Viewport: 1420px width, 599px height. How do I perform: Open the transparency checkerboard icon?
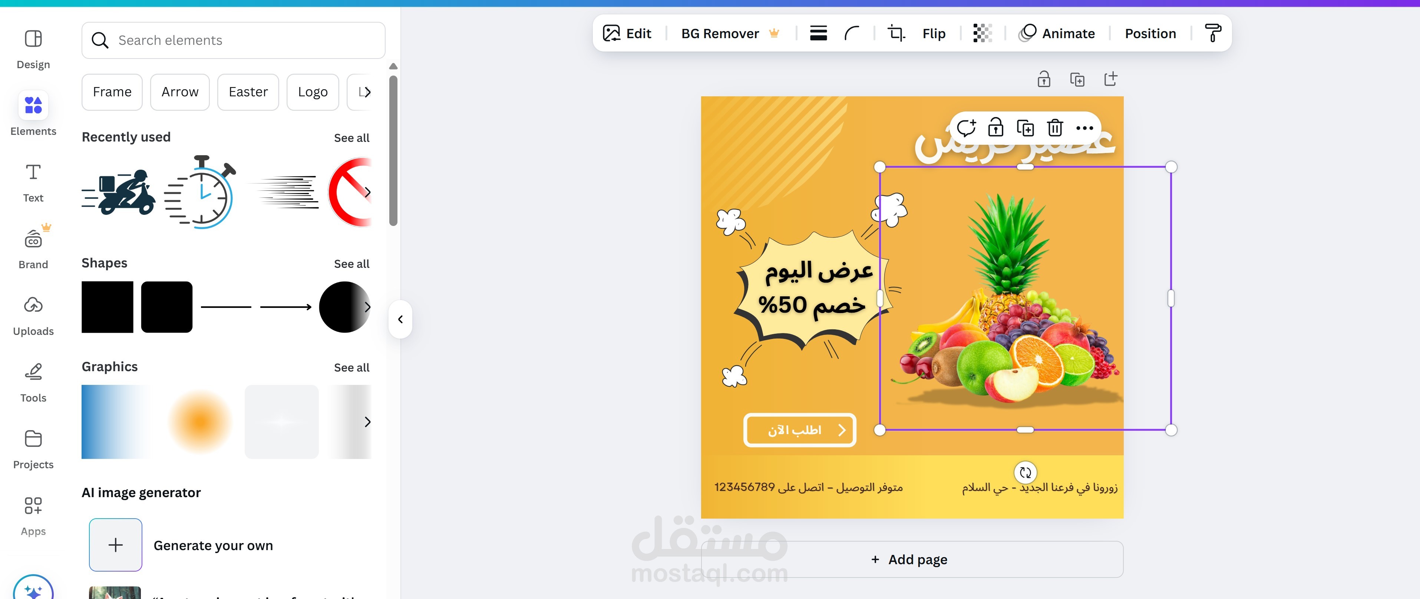click(x=982, y=34)
